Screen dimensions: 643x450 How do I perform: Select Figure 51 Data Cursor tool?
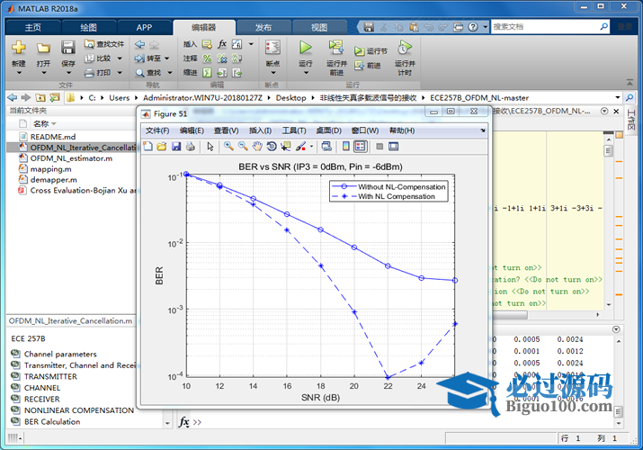(x=285, y=147)
